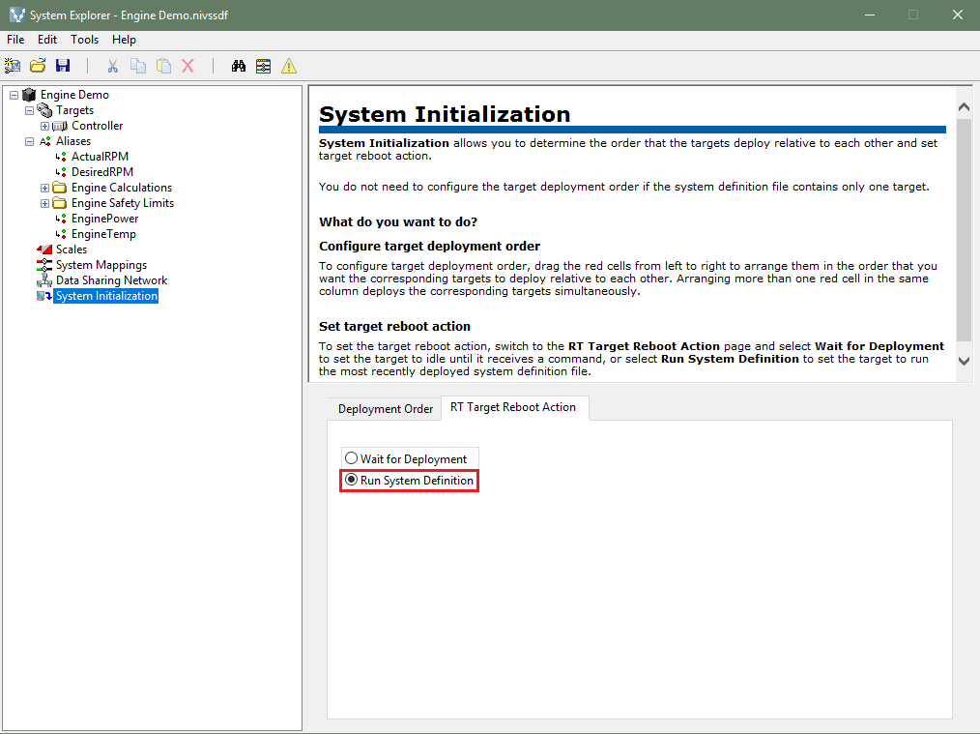Click the Engine Demo cube icon
The image size is (980, 734).
pyautogui.click(x=29, y=95)
